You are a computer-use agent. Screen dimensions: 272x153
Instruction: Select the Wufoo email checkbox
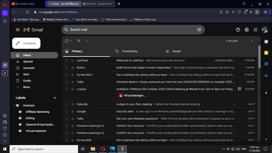coord(67,67)
